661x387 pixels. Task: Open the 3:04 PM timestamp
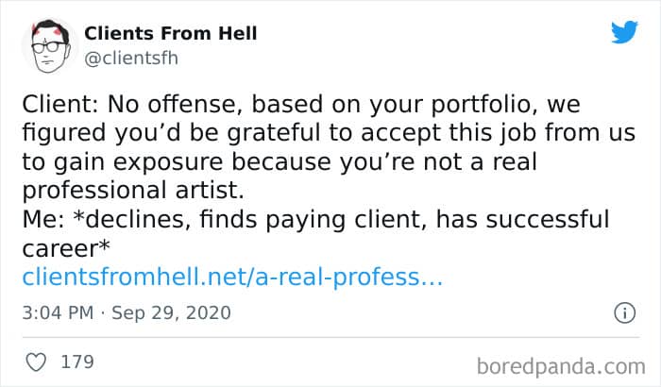pyautogui.click(x=58, y=312)
